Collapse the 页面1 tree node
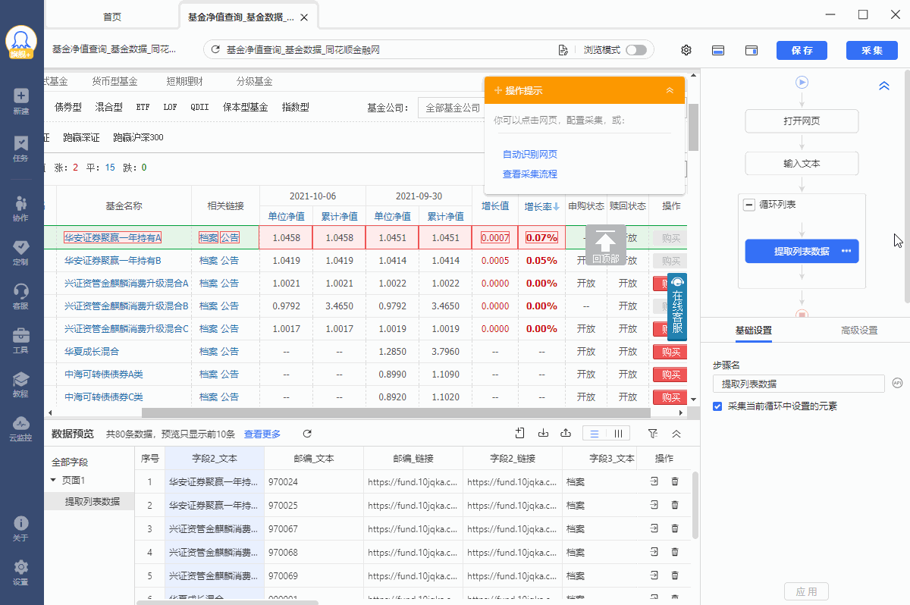Screen dimensions: 910x605 [x=53, y=480]
